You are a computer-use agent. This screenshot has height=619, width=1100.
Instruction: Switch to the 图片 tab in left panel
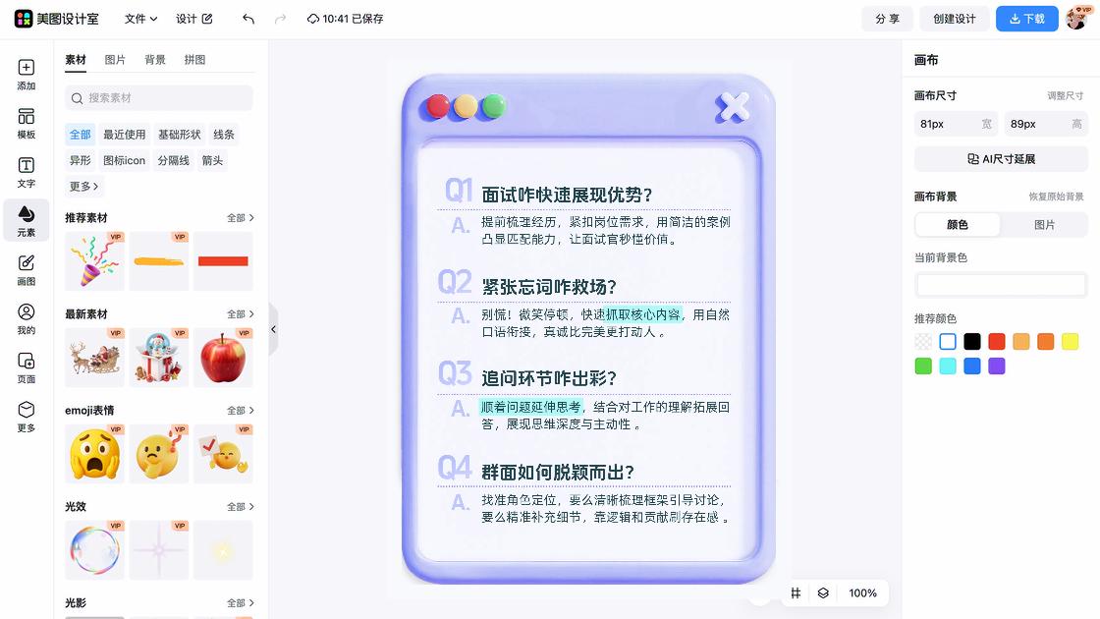[116, 60]
